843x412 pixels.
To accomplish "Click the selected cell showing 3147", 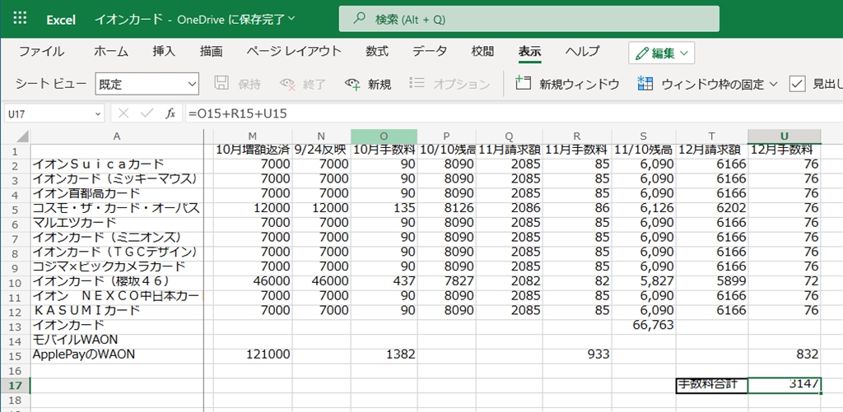I will 785,385.
